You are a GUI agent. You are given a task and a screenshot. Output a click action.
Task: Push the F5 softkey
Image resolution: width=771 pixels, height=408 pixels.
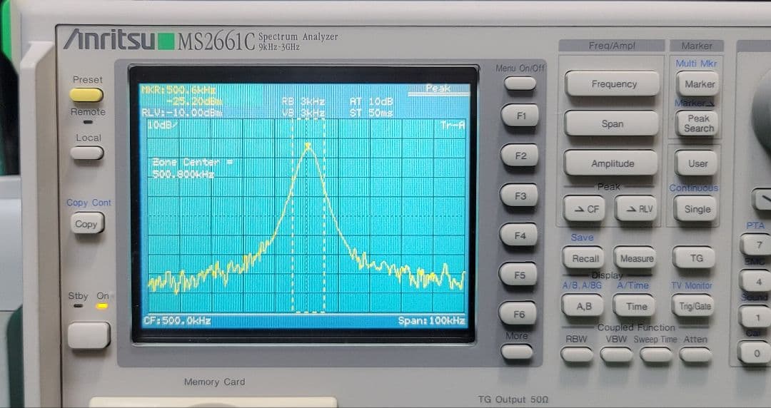tap(519, 275)
